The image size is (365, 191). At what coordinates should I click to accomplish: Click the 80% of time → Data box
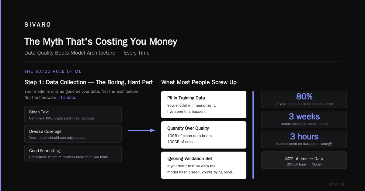click(x=304, y=160)
